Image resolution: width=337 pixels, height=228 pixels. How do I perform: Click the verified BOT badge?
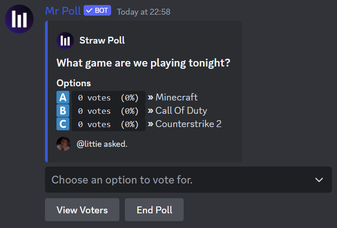pyautogui.click(x=97, y=11)
